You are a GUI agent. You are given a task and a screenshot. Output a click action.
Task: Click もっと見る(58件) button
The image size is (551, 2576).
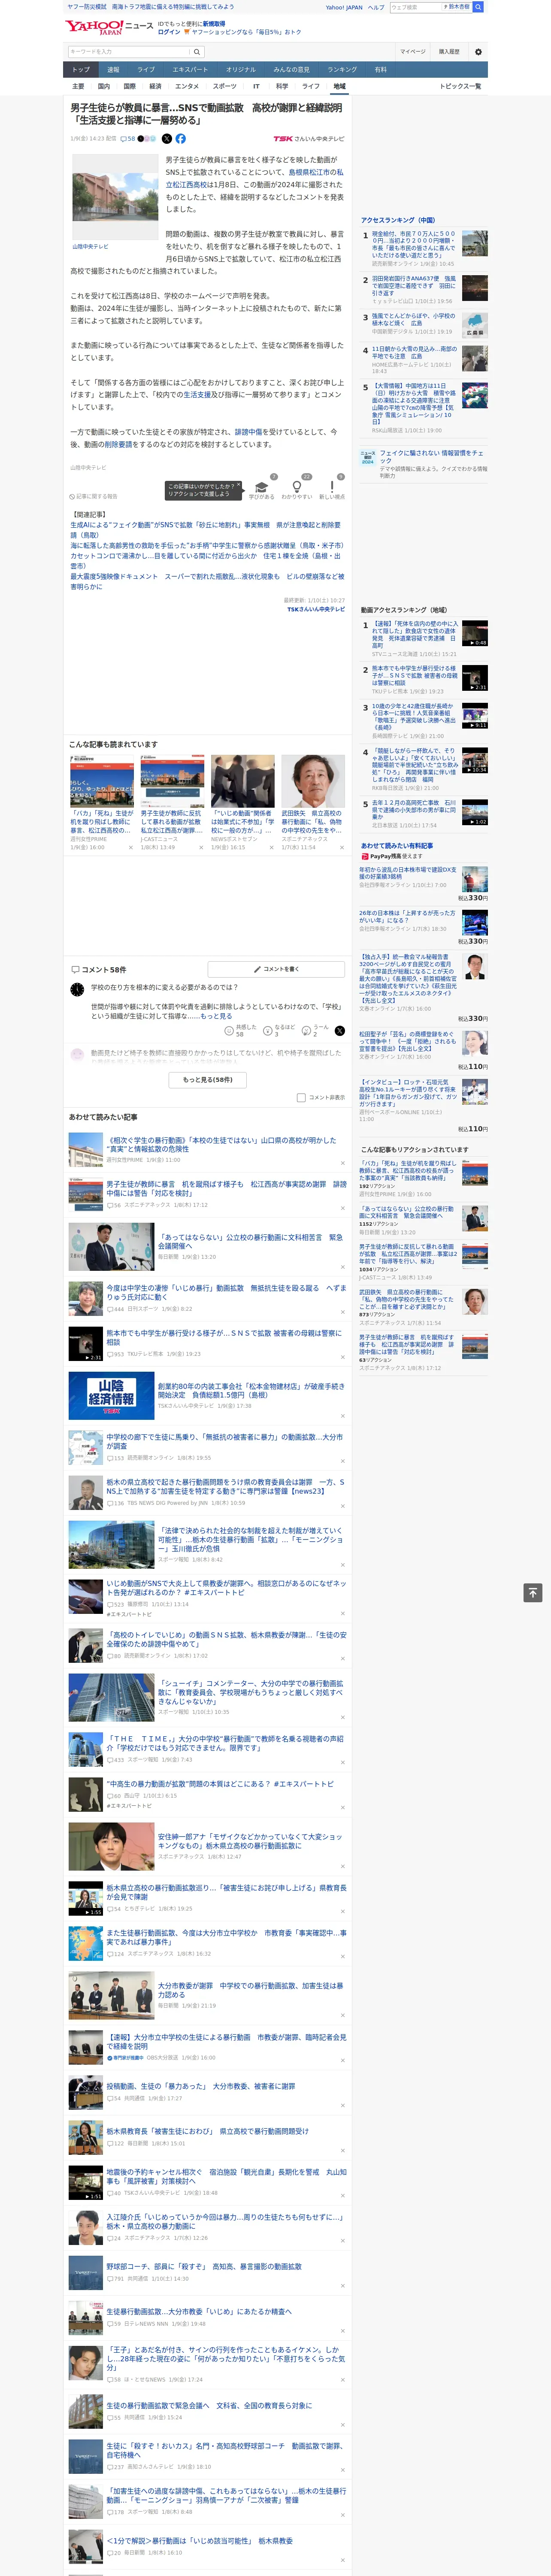[207, 1080]
